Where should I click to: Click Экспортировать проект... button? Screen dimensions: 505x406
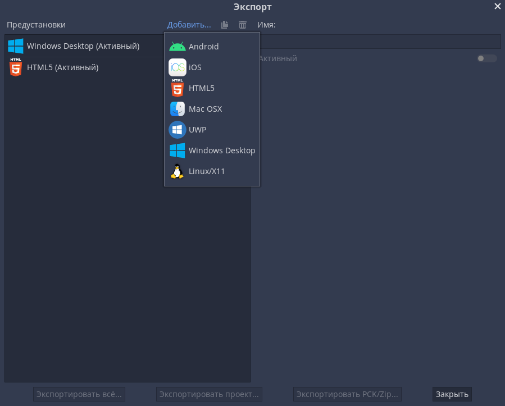(x=209, y=394)
